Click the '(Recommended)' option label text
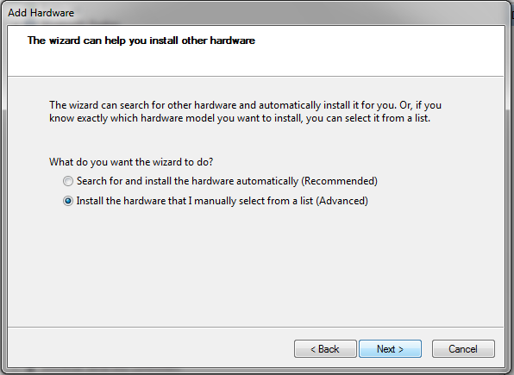This screenshot has height=375, width=514. tap(339, 181)
